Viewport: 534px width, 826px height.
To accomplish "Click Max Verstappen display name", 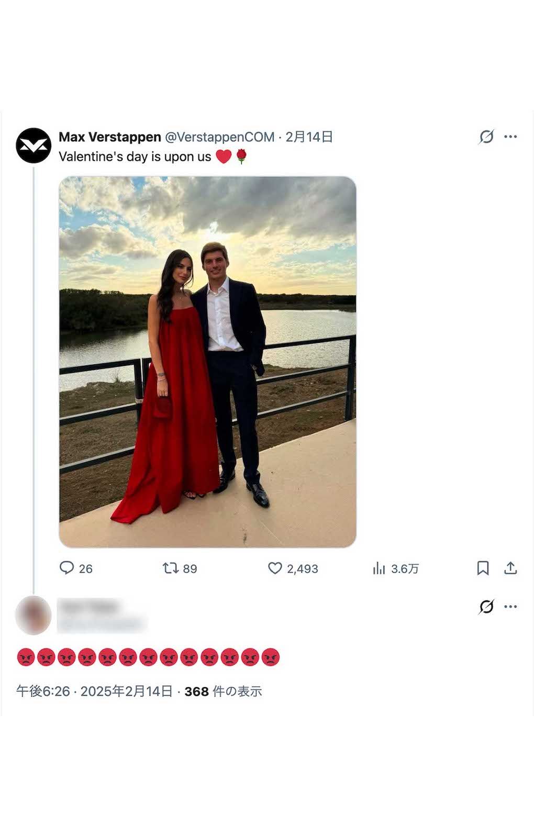I will click(x=110, y=137).
